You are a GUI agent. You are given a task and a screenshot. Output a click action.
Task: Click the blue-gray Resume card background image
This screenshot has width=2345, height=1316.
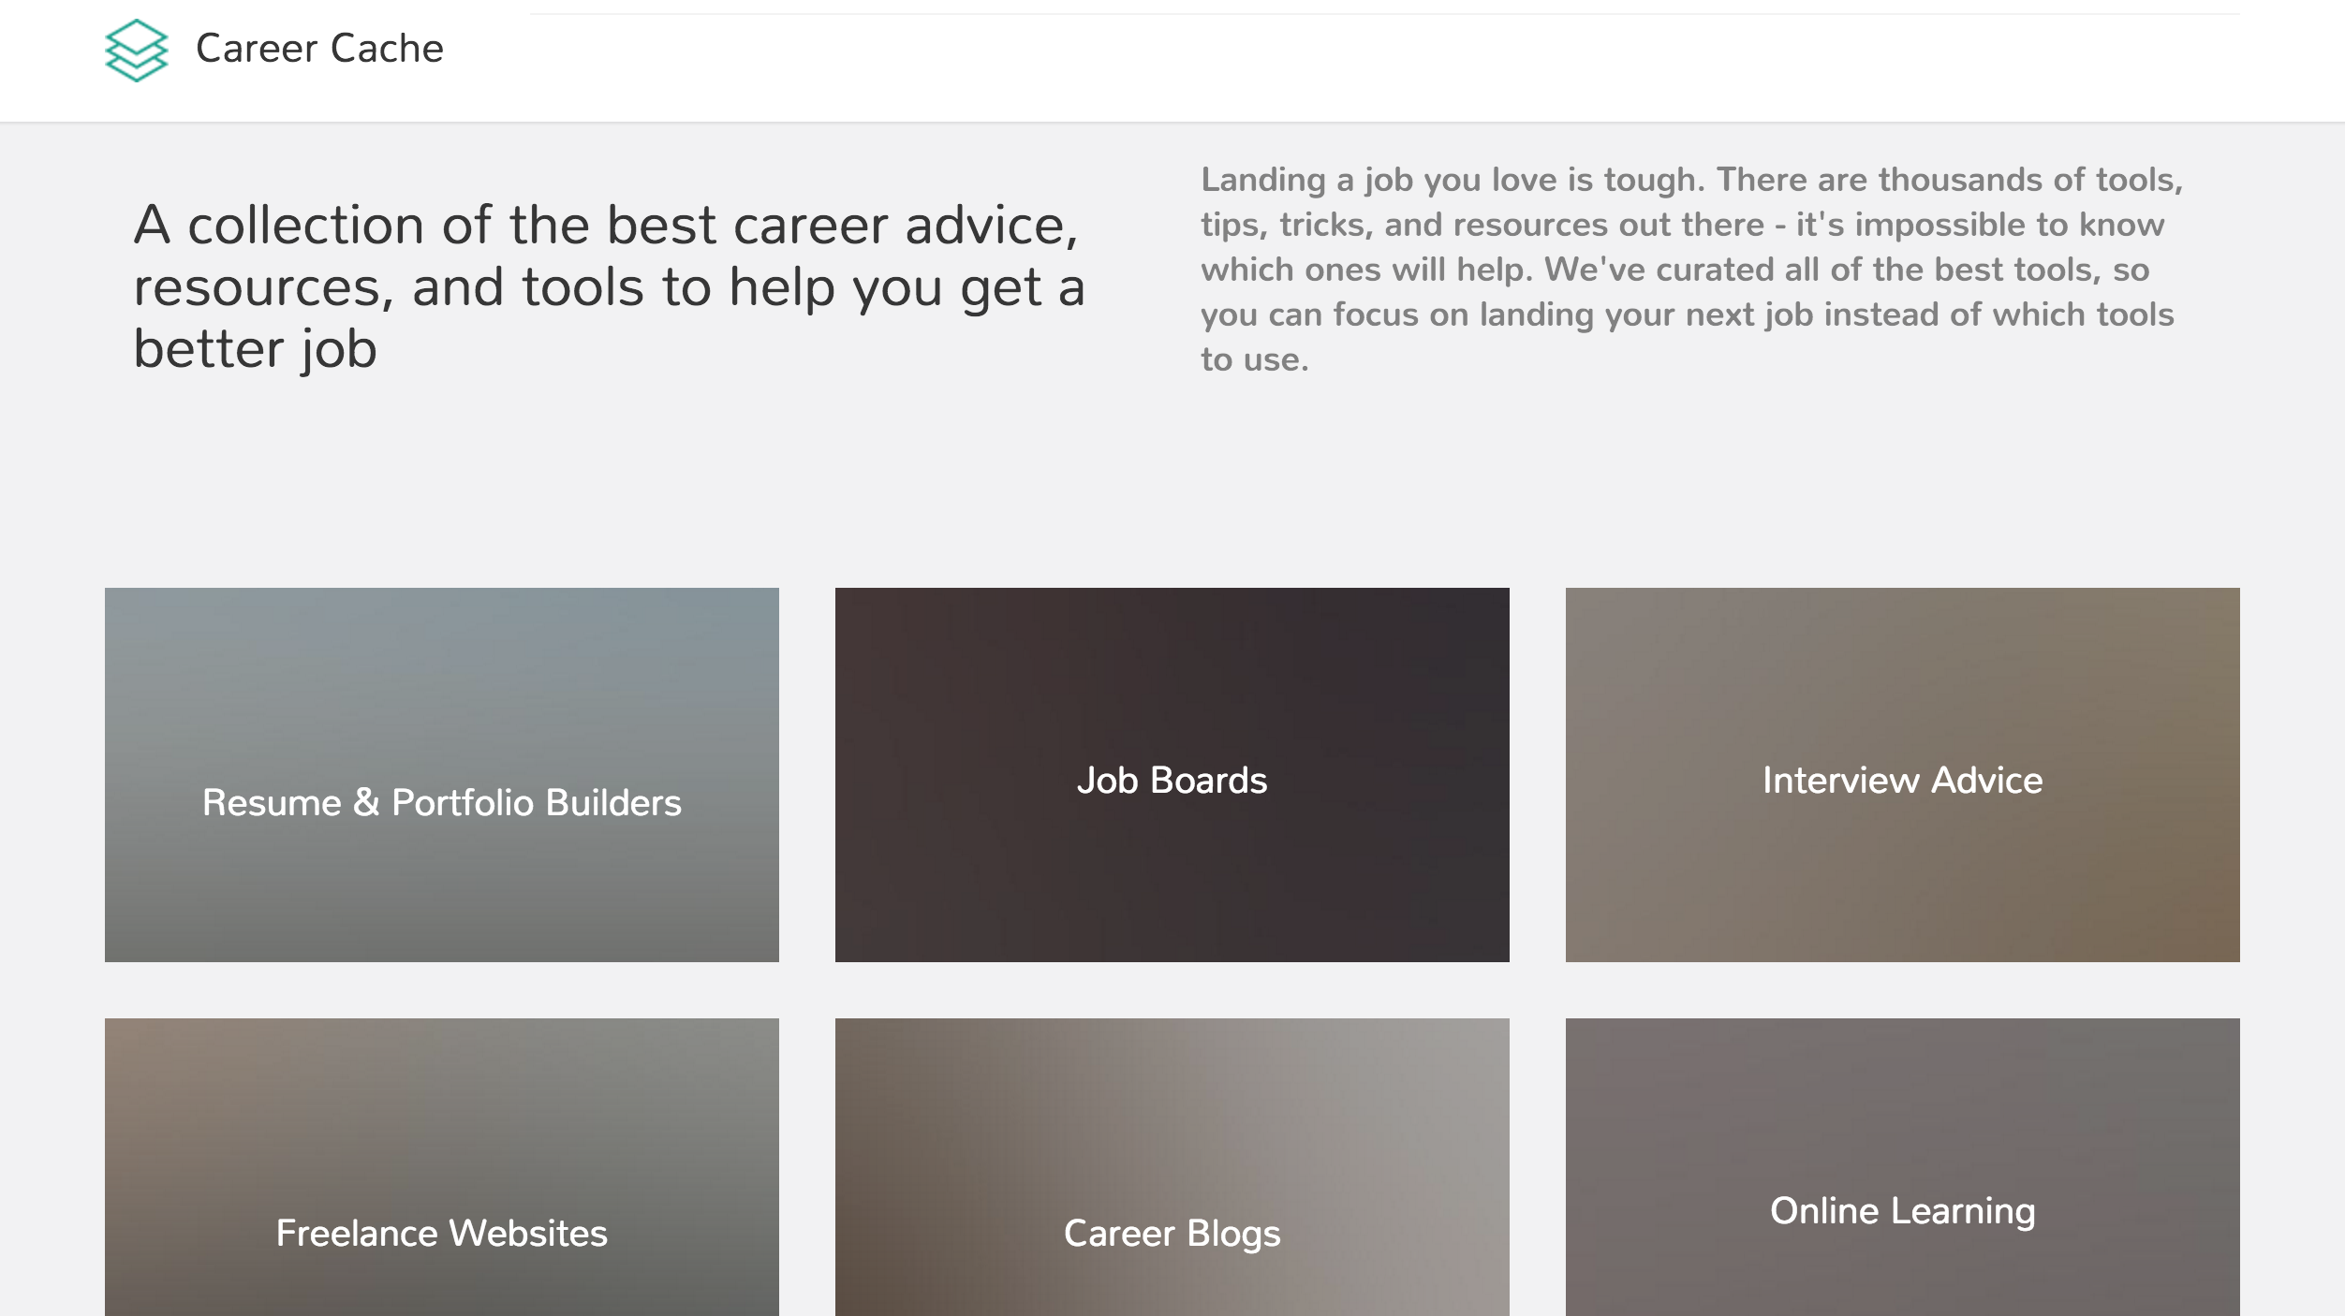click(x=441, y=674)
